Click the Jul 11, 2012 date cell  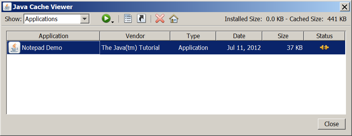239,48
